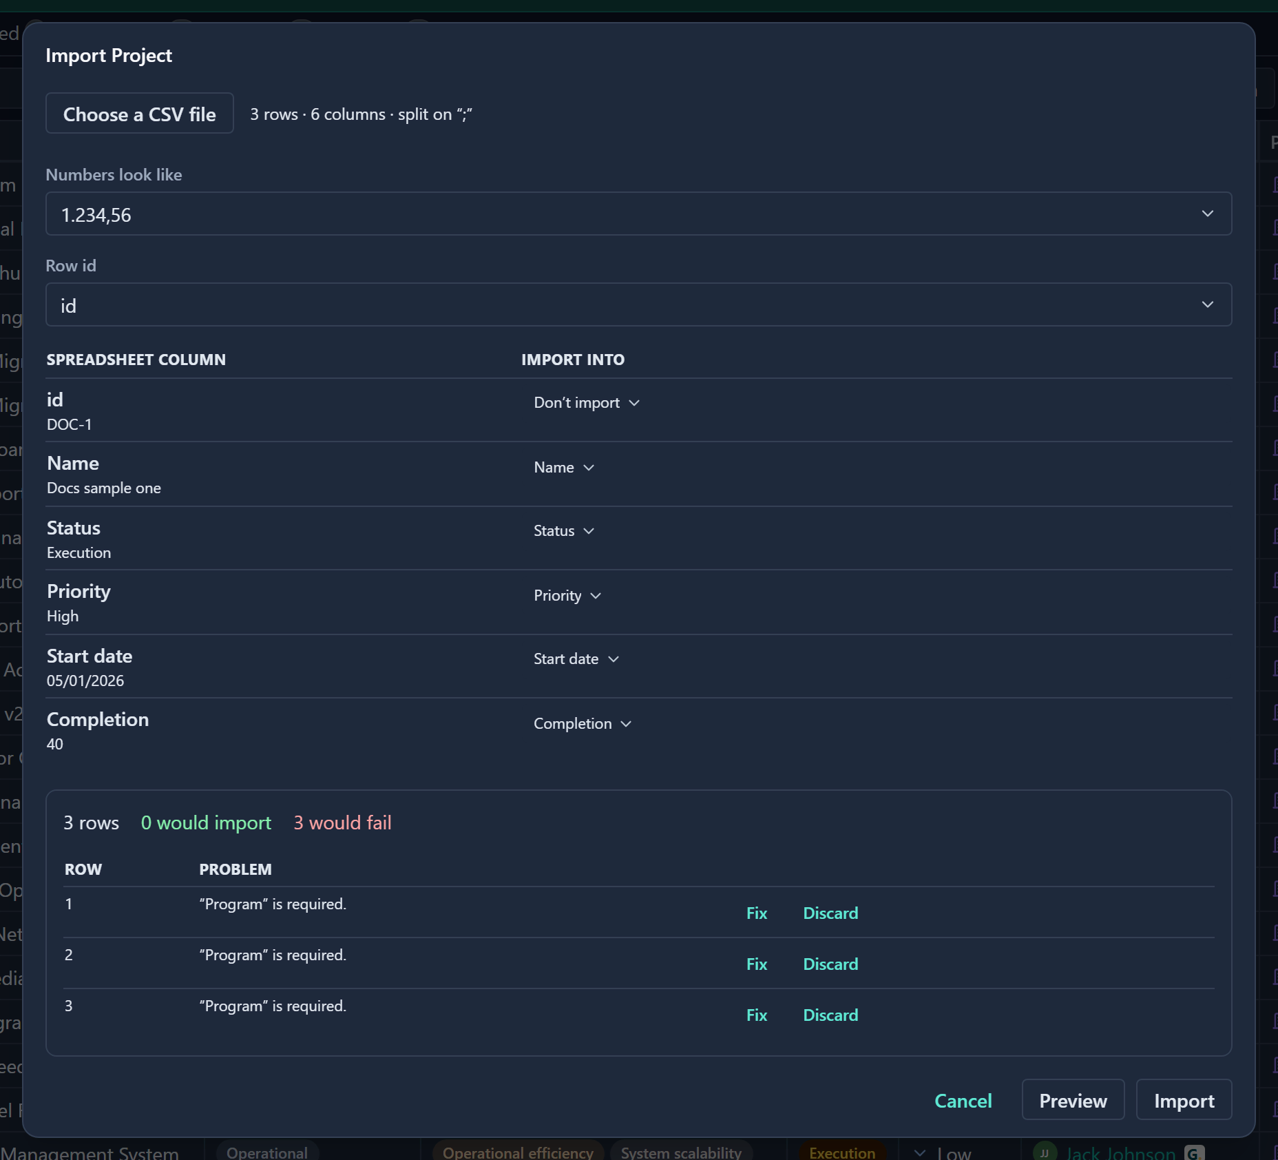Image resolution: width=1278 pixels, height=1160 pixels.
Task: Open Don't import mapping for id column
Action: (x=587, y=403)
